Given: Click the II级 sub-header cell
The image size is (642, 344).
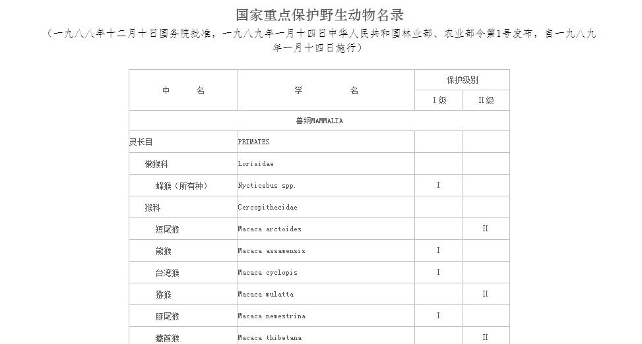Looking at the screenshot, I should [x=486, y=100].
